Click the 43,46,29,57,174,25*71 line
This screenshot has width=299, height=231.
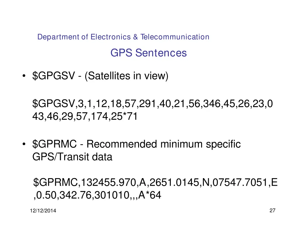pos(85,116)
